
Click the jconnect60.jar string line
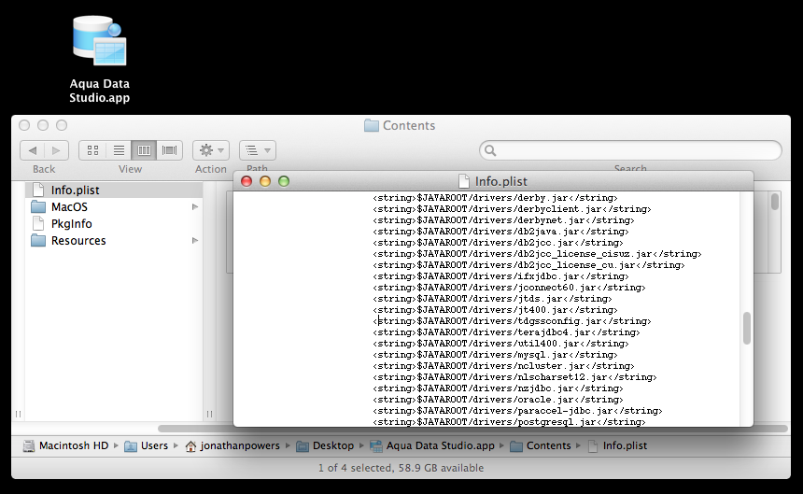tap(509, 288)
